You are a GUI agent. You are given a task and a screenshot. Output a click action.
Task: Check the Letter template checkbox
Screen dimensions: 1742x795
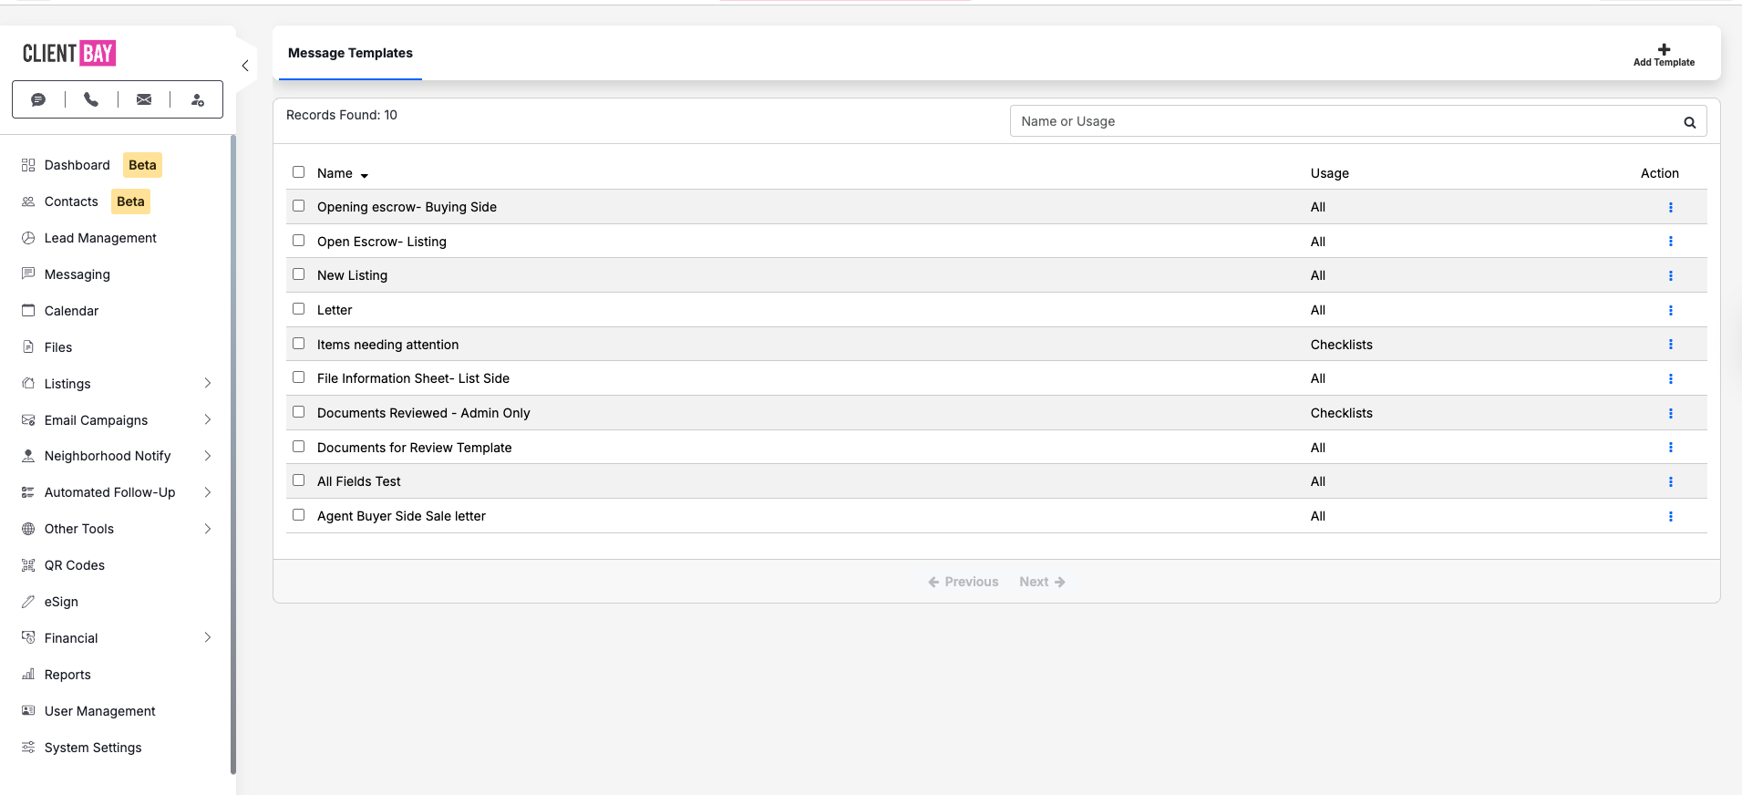click(298, 309)
